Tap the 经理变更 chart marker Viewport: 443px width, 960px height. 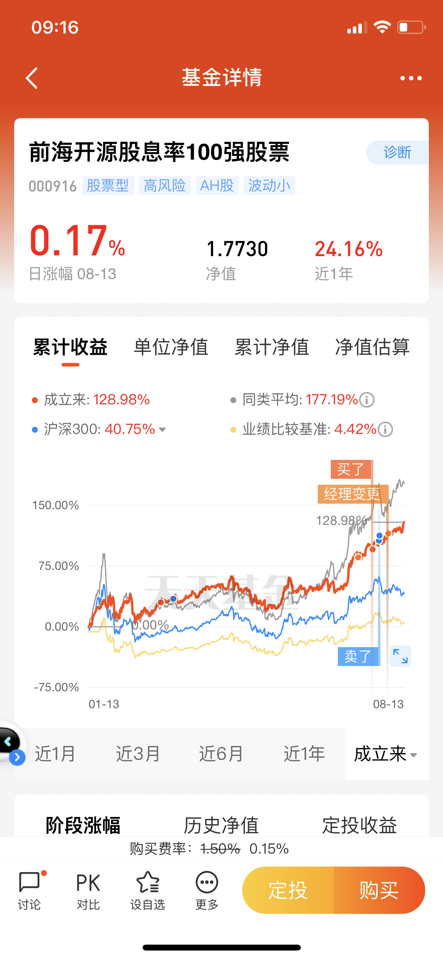[x=352, y=494]
